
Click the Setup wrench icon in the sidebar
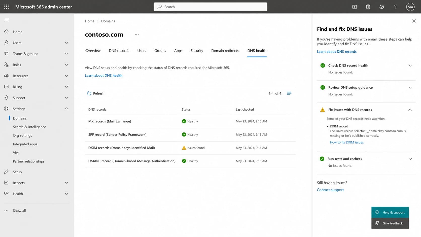point(6,172)
